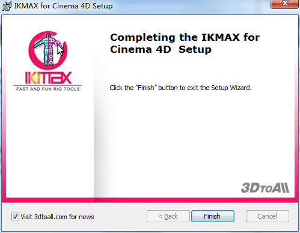Click the 'Completing the IKMAX' heading

[x=185, y=43]
